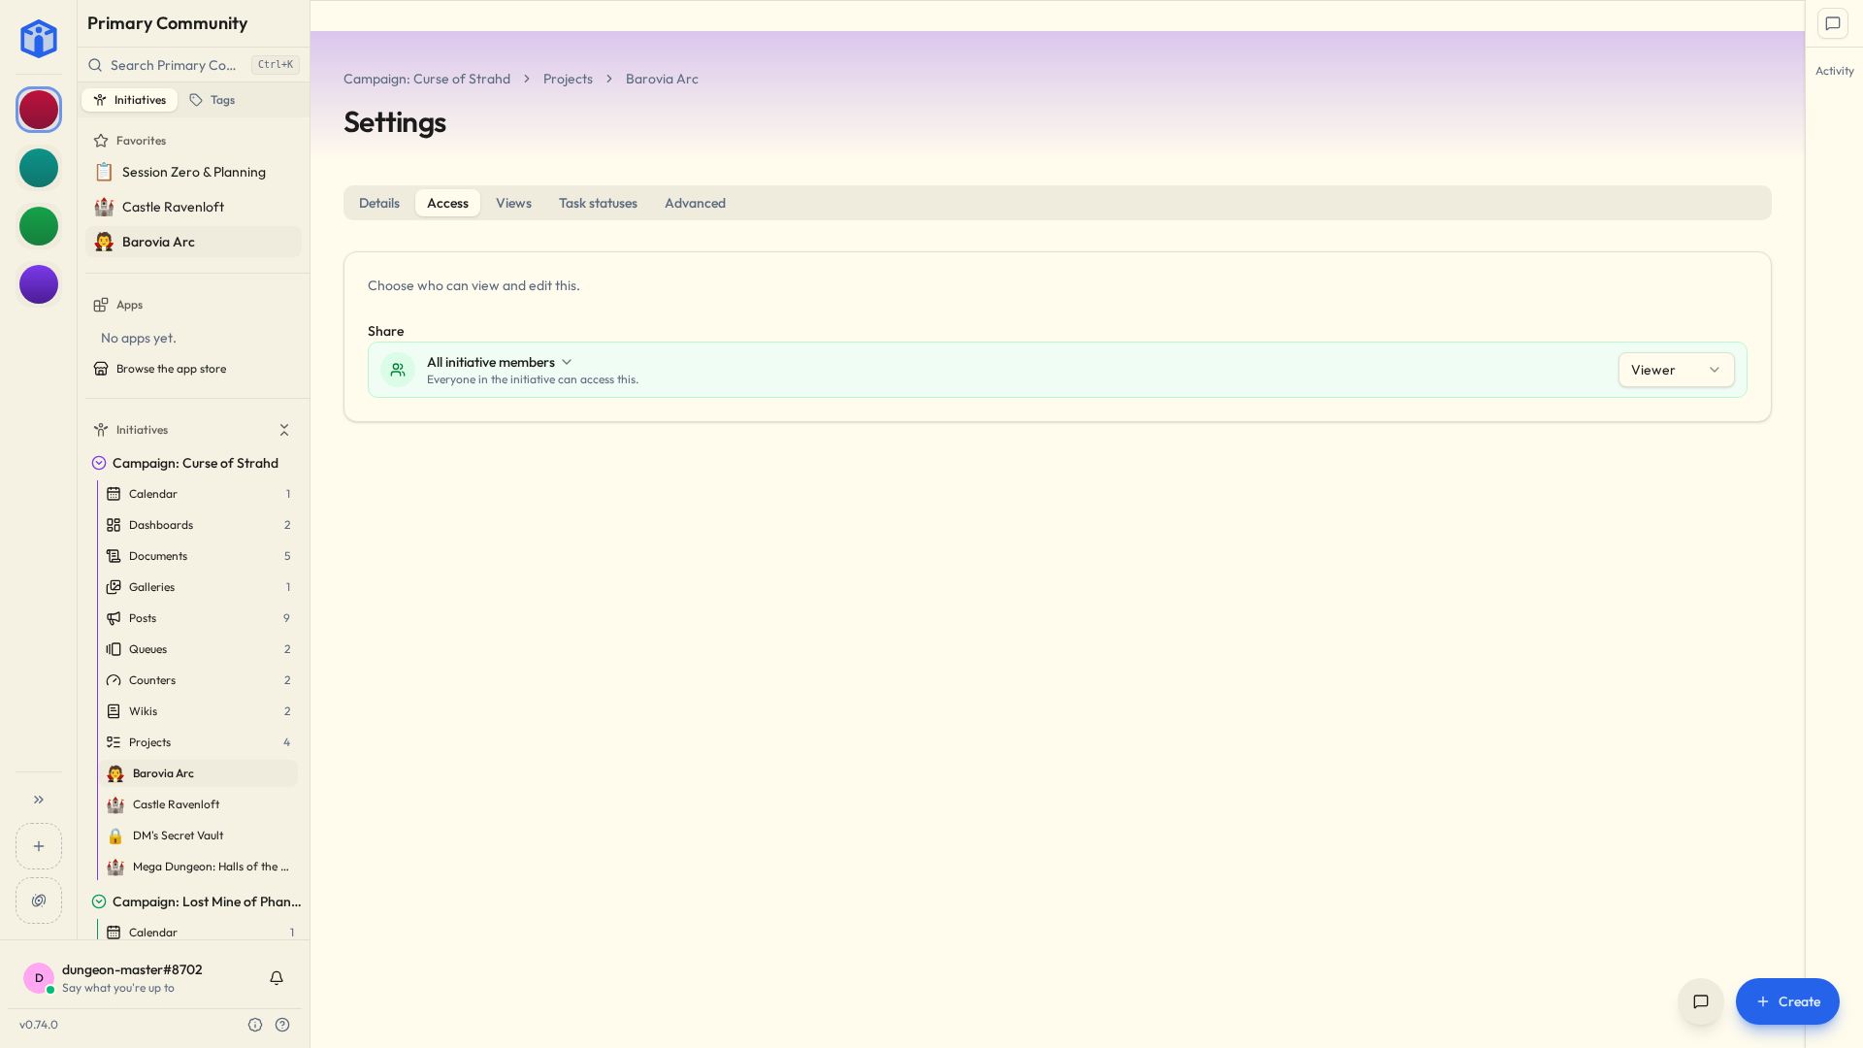The height and width of the screenshot is (1048, 1863).
Task: Open comments panel icon at top right
Action: 1833,23
